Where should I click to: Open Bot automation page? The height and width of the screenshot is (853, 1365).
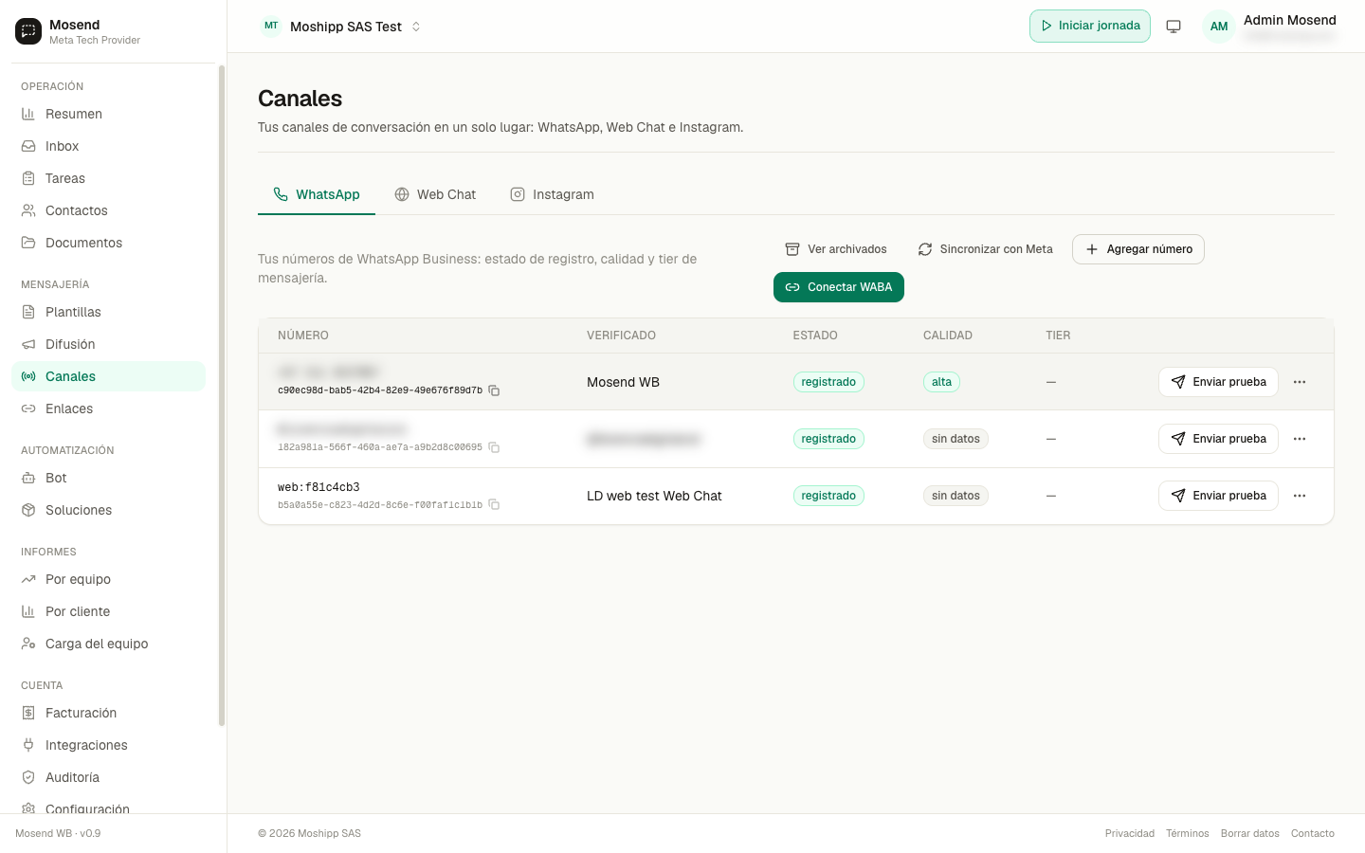[x=108, y=478]
